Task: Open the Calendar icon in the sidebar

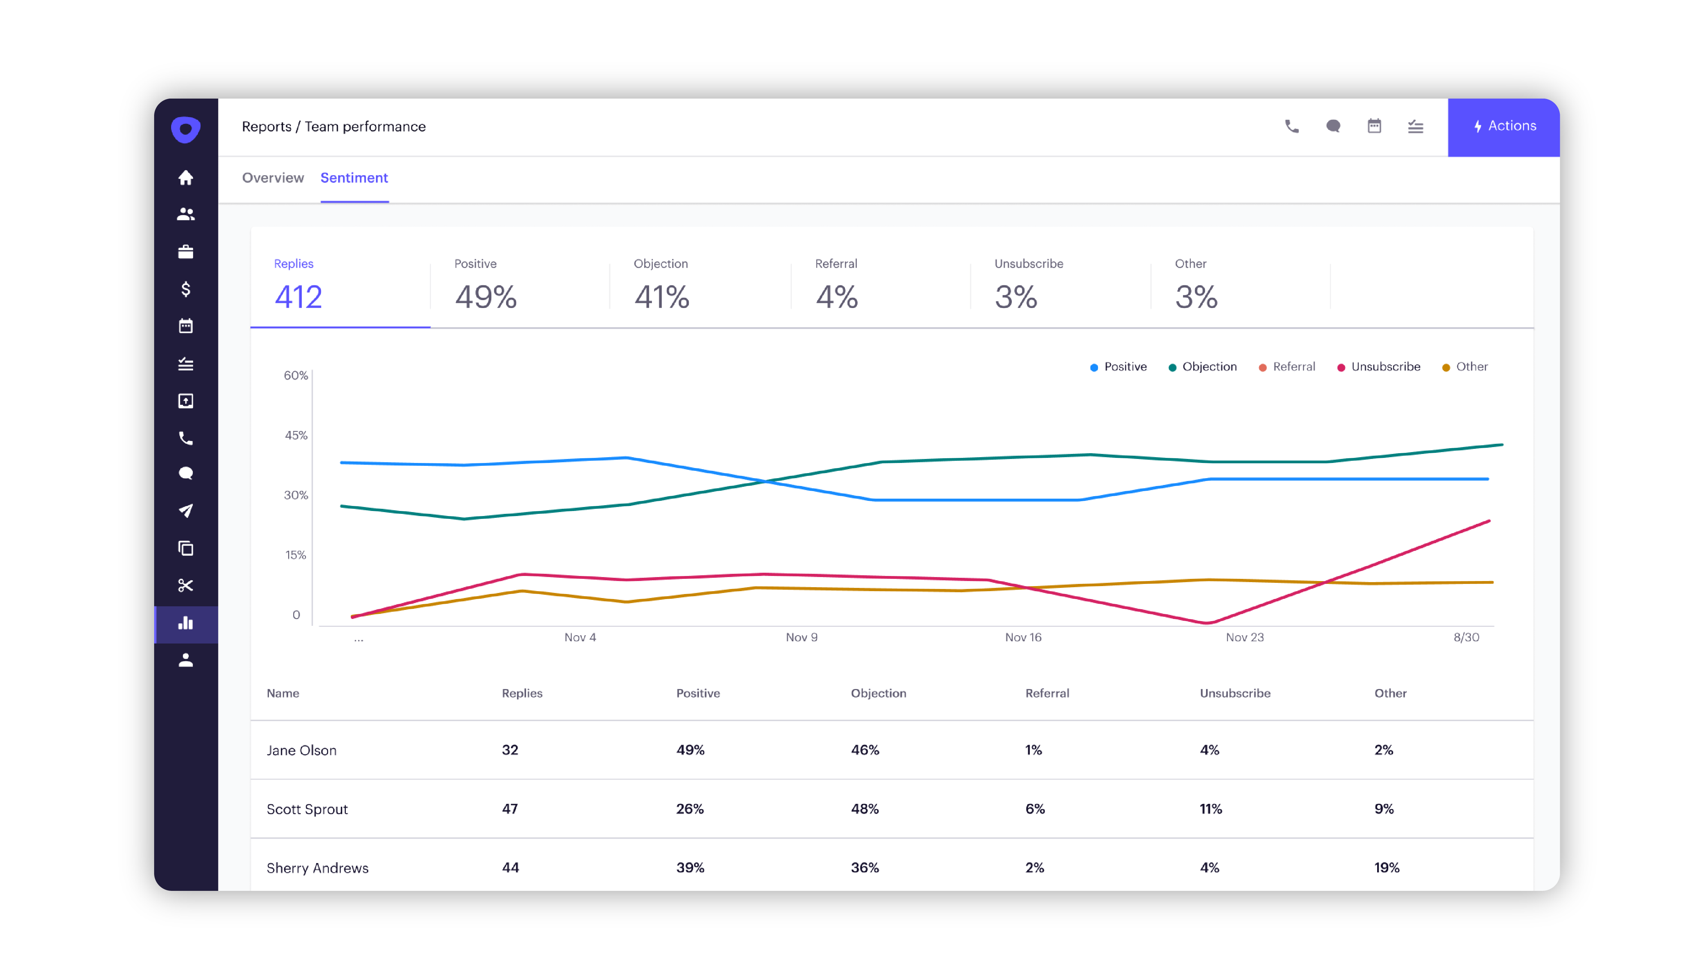Action: point(186,326)
